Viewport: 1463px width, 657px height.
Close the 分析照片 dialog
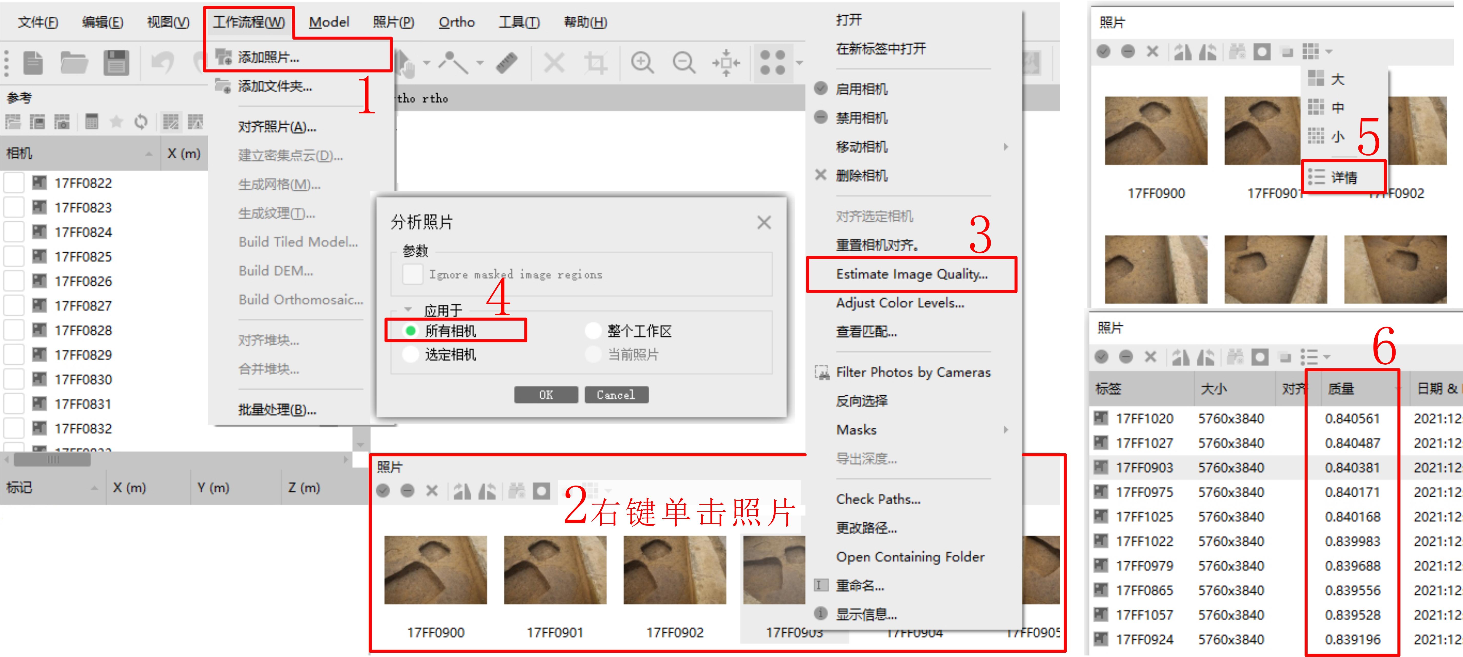(x=764, y=223)
